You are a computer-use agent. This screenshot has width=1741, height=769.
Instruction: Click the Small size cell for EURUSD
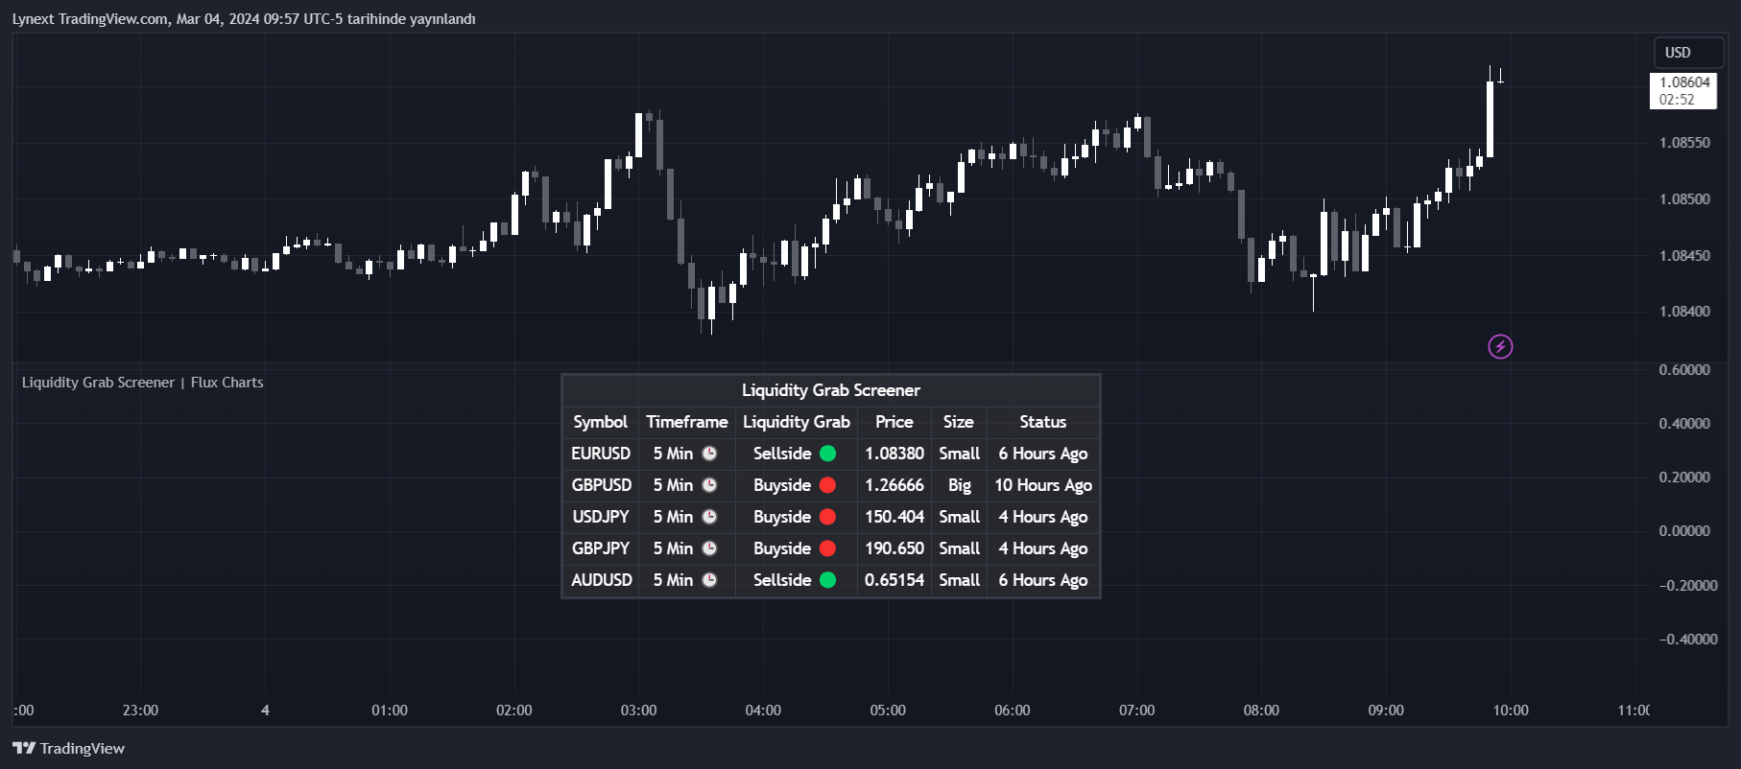[960, 454]
